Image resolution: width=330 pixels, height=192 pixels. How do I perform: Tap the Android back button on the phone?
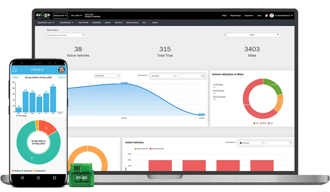click(x=22, y=178)
